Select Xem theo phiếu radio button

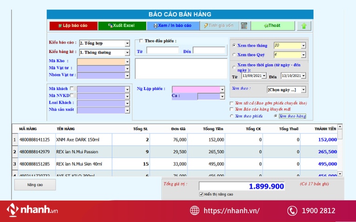(x=232, y=116)
